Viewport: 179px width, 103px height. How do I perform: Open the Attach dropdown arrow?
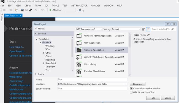coord(62,10)
